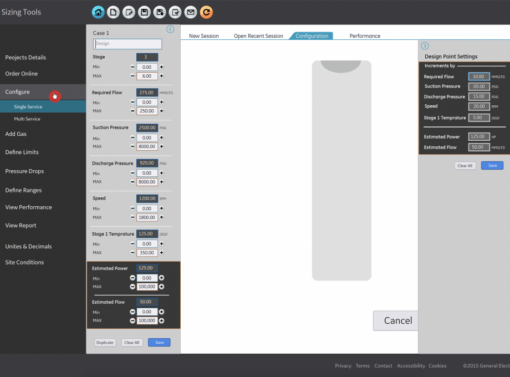This screenshot has height=377, width=510.
Task: Switch to the Performance tab
Action: point(365,36)
